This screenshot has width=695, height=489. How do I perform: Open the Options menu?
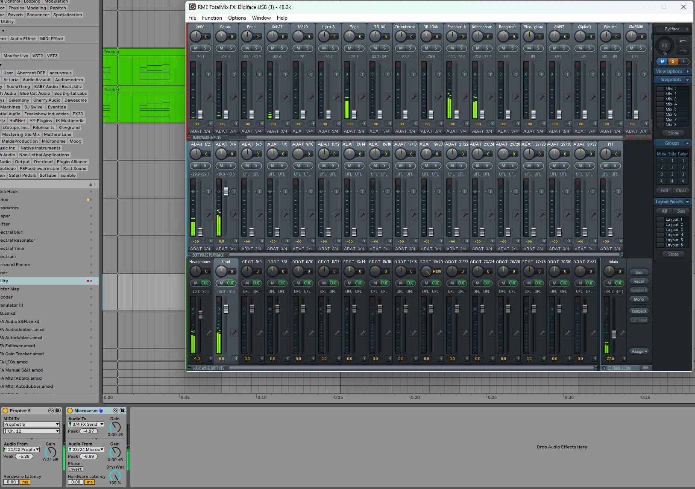[x=237, y=18]
